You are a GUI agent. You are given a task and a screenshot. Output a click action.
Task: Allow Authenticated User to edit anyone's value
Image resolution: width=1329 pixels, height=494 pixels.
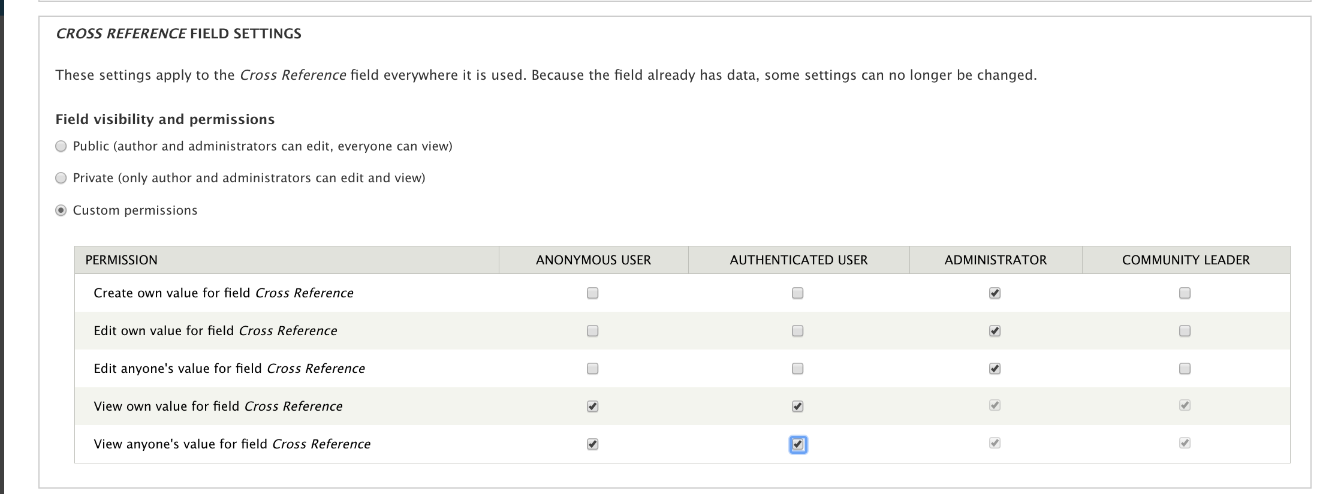coord(797,369)
